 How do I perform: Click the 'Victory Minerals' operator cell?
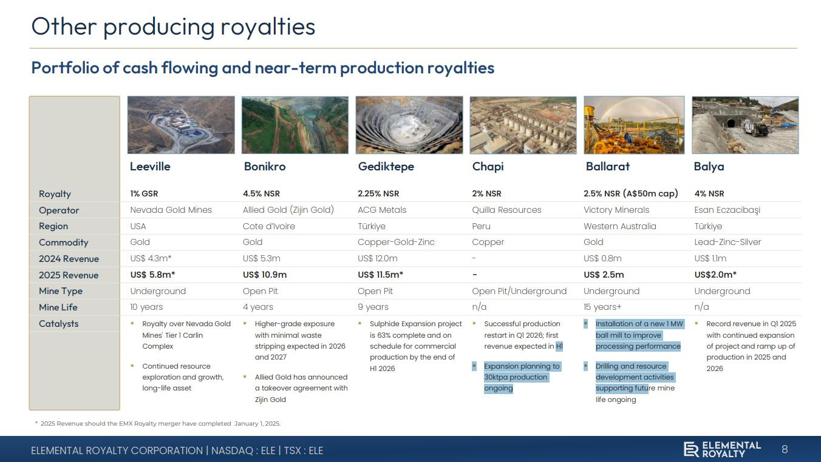(x=616, y=210)
